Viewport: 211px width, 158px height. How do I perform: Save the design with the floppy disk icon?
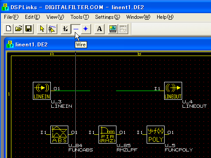tap(28, 29)
